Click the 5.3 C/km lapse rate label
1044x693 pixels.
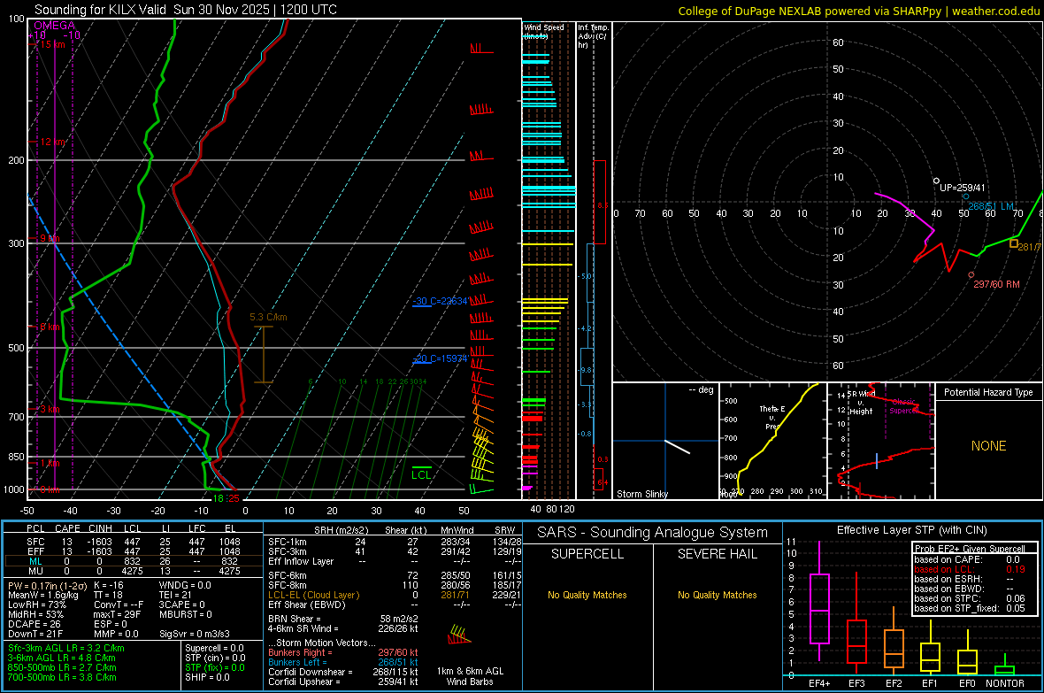[x=268, y=317]
